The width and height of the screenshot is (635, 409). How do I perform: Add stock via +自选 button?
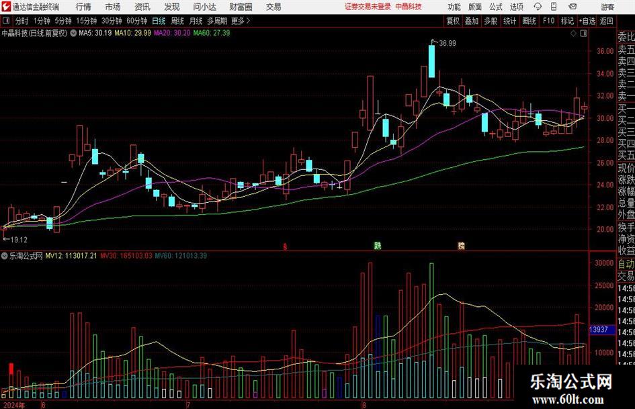tap(587, 21)
